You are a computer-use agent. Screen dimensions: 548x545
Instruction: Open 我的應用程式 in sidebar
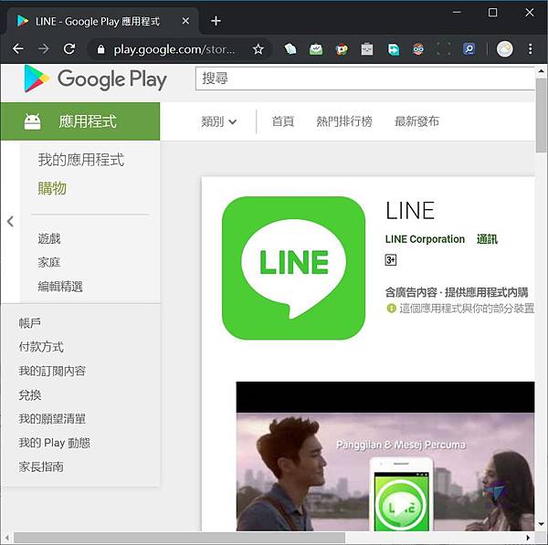(81, 160)
